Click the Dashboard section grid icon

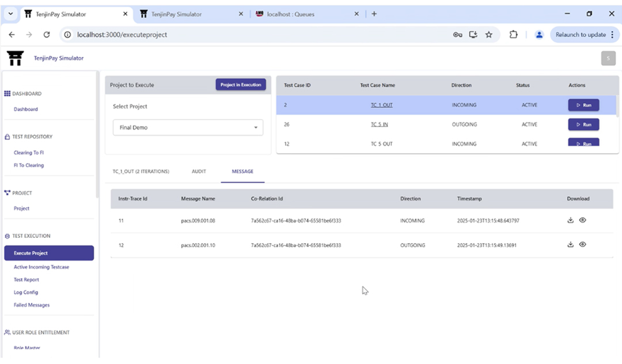(7, 93)
